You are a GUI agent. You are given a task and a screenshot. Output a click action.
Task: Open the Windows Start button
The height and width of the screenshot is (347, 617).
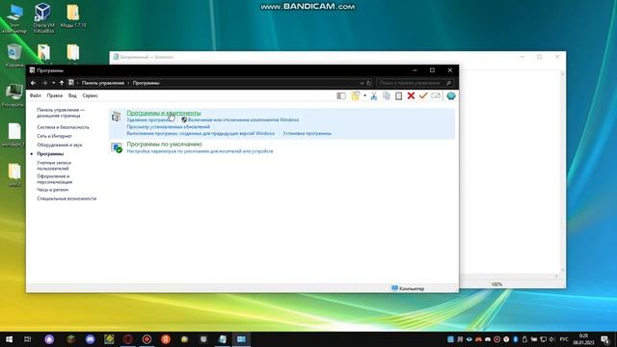[x=9, y=339]
